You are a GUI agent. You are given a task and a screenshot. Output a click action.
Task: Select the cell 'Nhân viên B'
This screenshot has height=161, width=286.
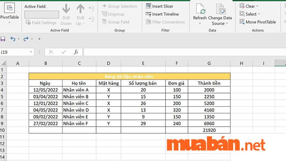click(x=79, y=96)
